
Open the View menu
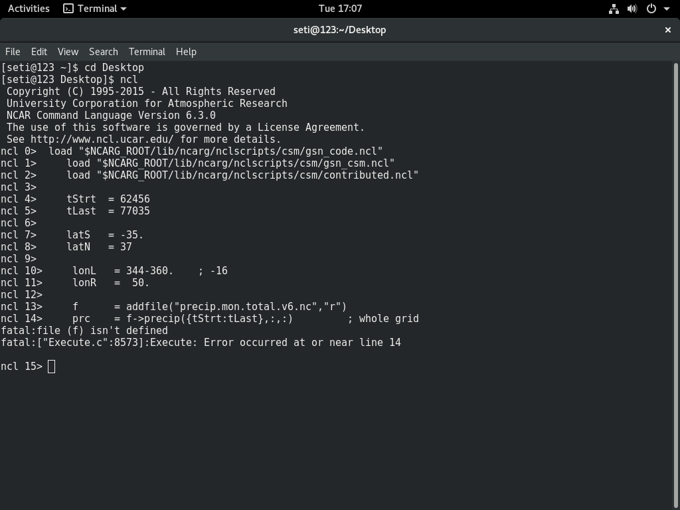click(68, 52)
